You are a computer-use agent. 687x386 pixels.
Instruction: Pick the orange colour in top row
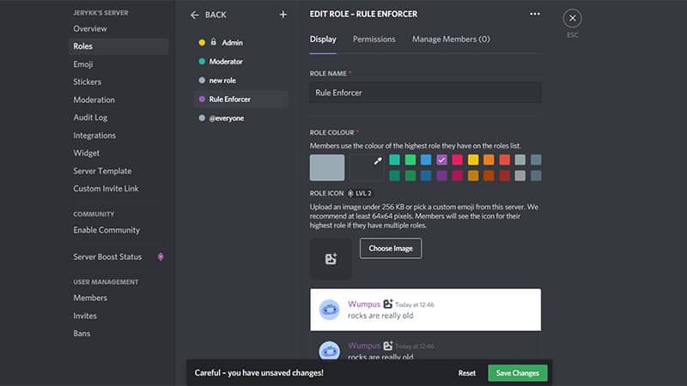pyautogui.click(x=489, y=160)
